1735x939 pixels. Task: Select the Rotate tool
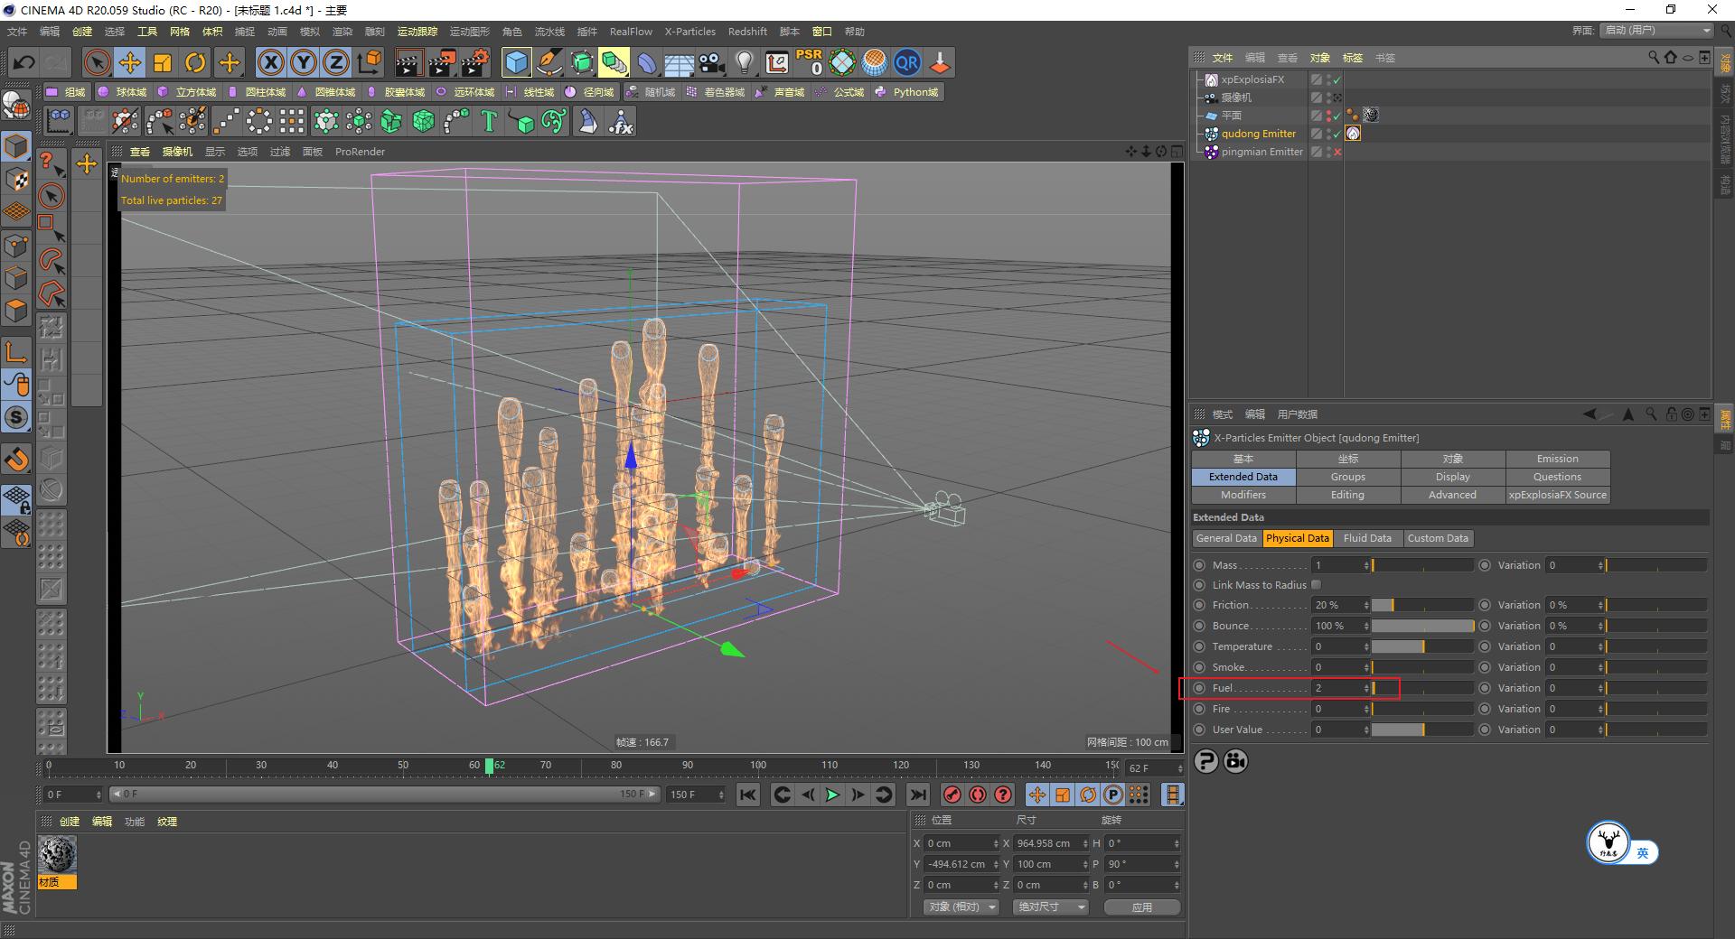click(195, 63)
